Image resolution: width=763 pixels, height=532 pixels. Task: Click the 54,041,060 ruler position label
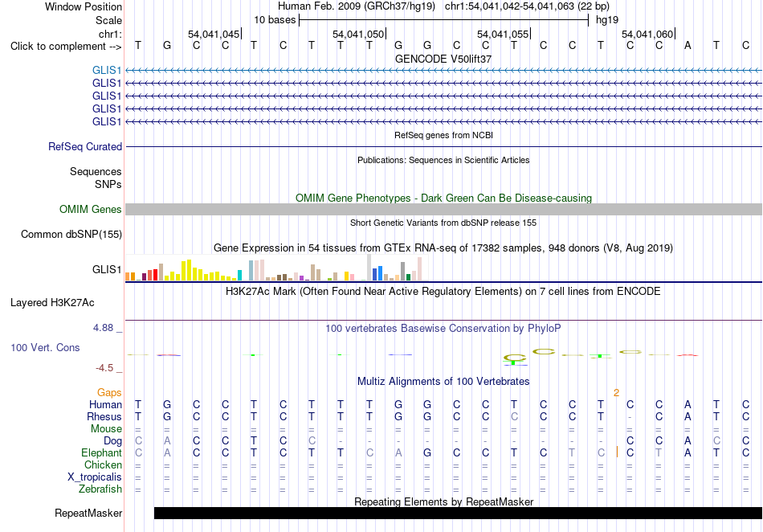647,34
